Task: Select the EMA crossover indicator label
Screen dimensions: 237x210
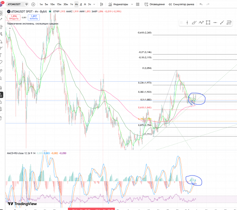Action: click(33, 24)
